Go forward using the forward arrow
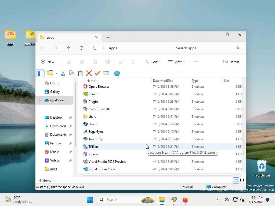 56,48
